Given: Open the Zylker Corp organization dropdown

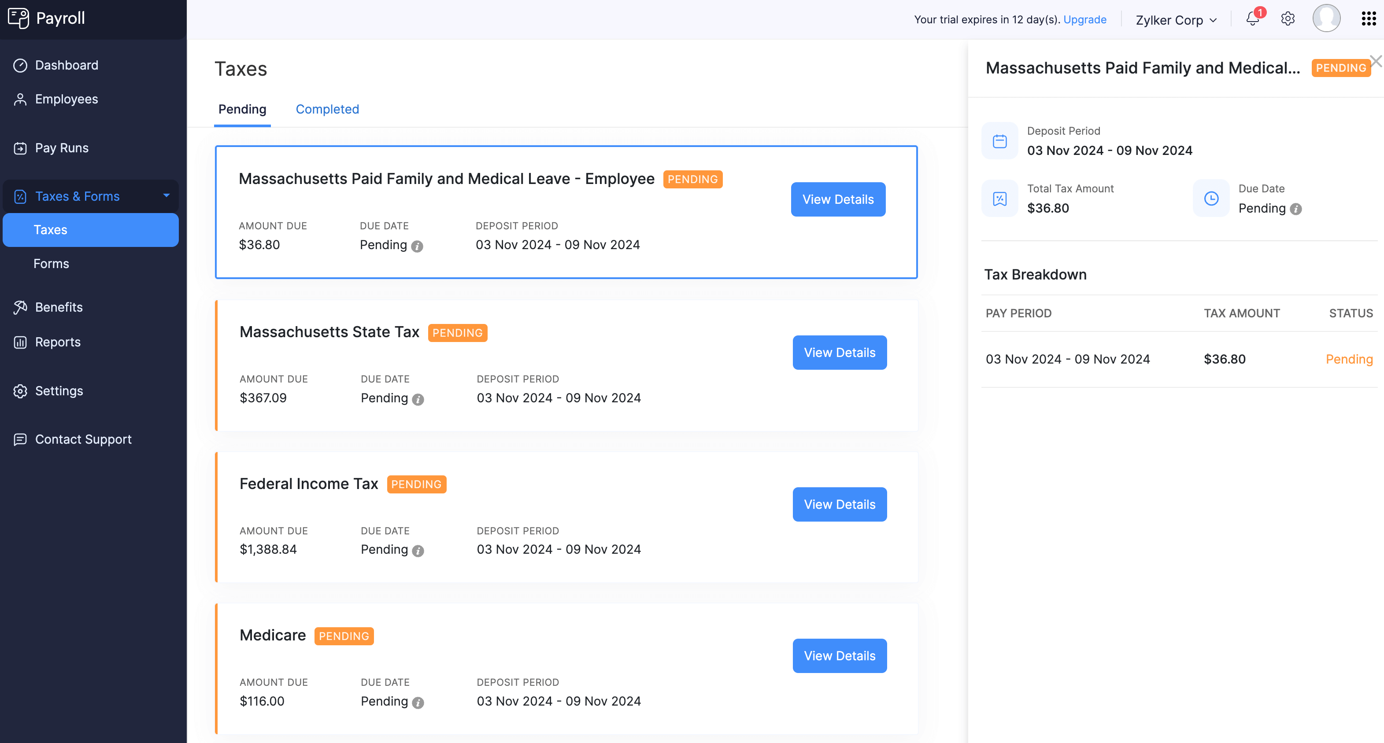Looking at the screenshot, I should (1176, 20).
